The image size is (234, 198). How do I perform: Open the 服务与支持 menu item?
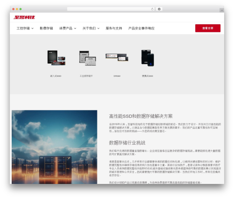click(114, 28)
